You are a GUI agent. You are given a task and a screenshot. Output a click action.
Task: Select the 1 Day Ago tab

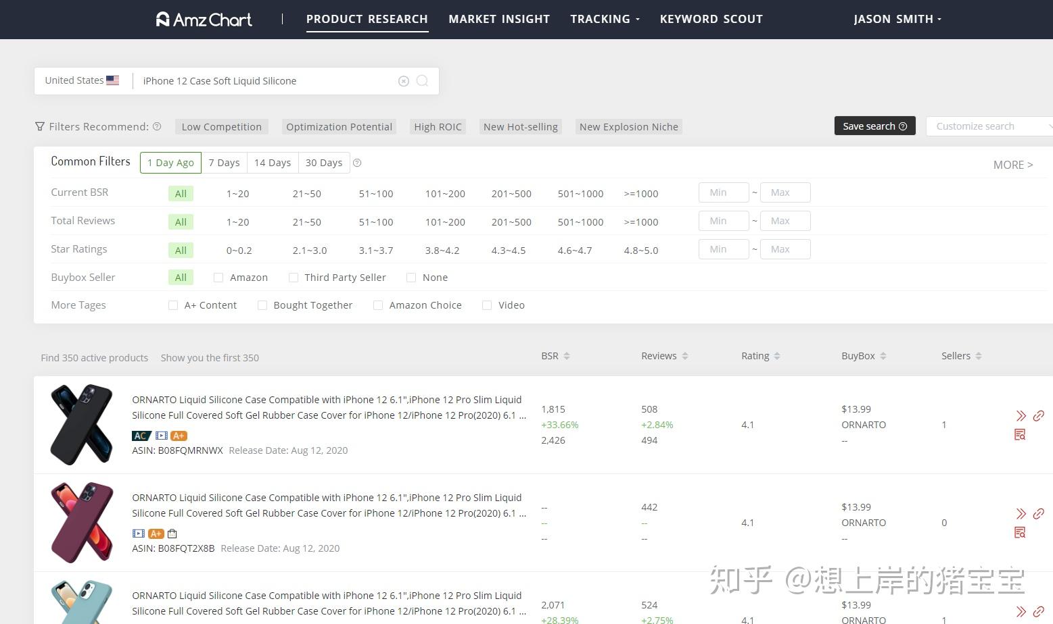(x=170, y=163)
